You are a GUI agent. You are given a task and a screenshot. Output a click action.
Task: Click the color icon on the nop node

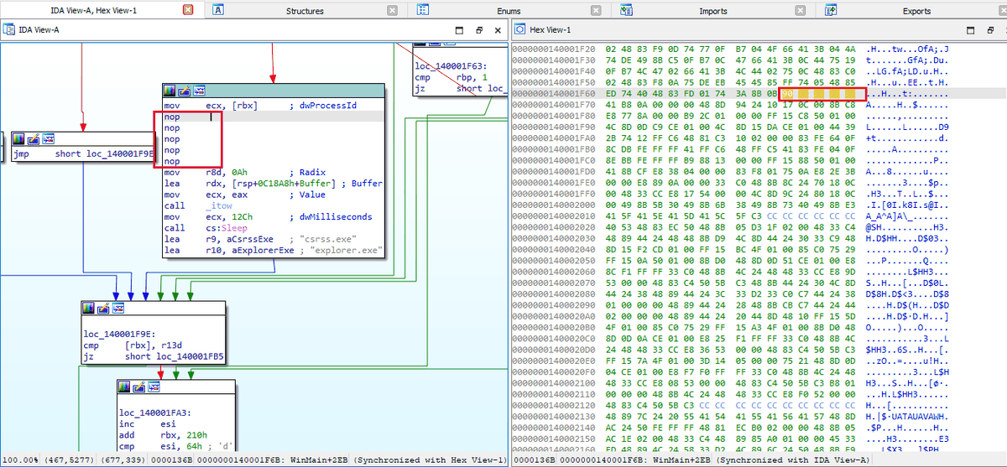[x=170, y=91]
